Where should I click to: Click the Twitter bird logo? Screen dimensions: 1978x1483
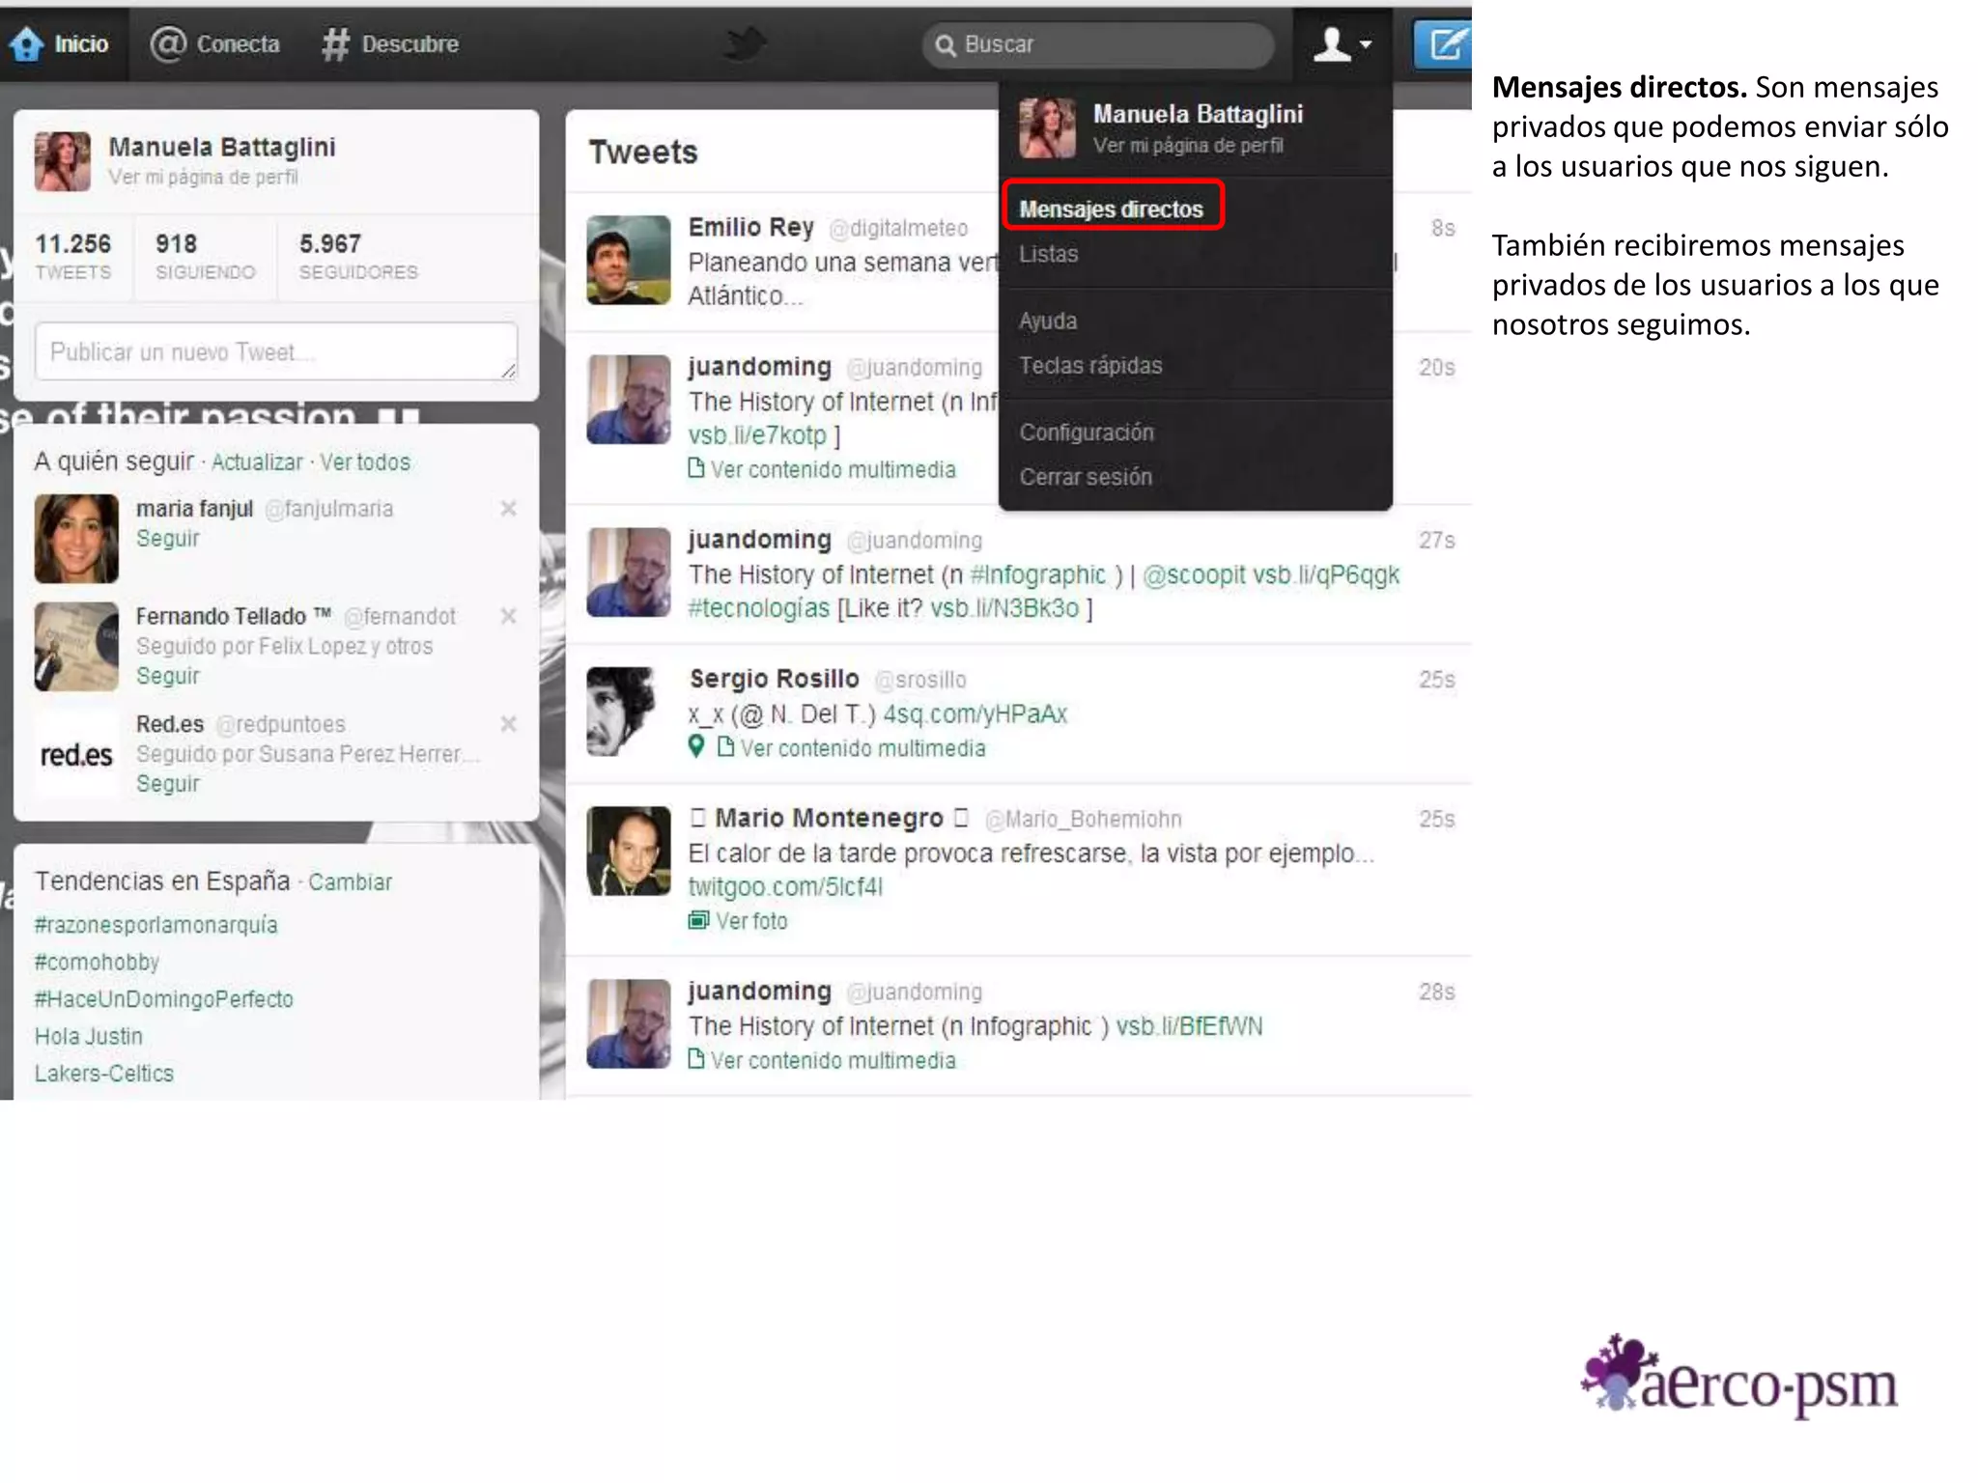click(x=745, y=44)
